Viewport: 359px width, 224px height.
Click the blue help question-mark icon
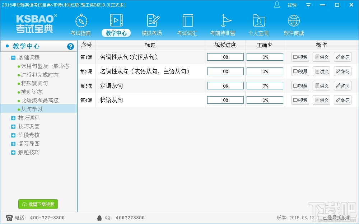coord(70,47)
